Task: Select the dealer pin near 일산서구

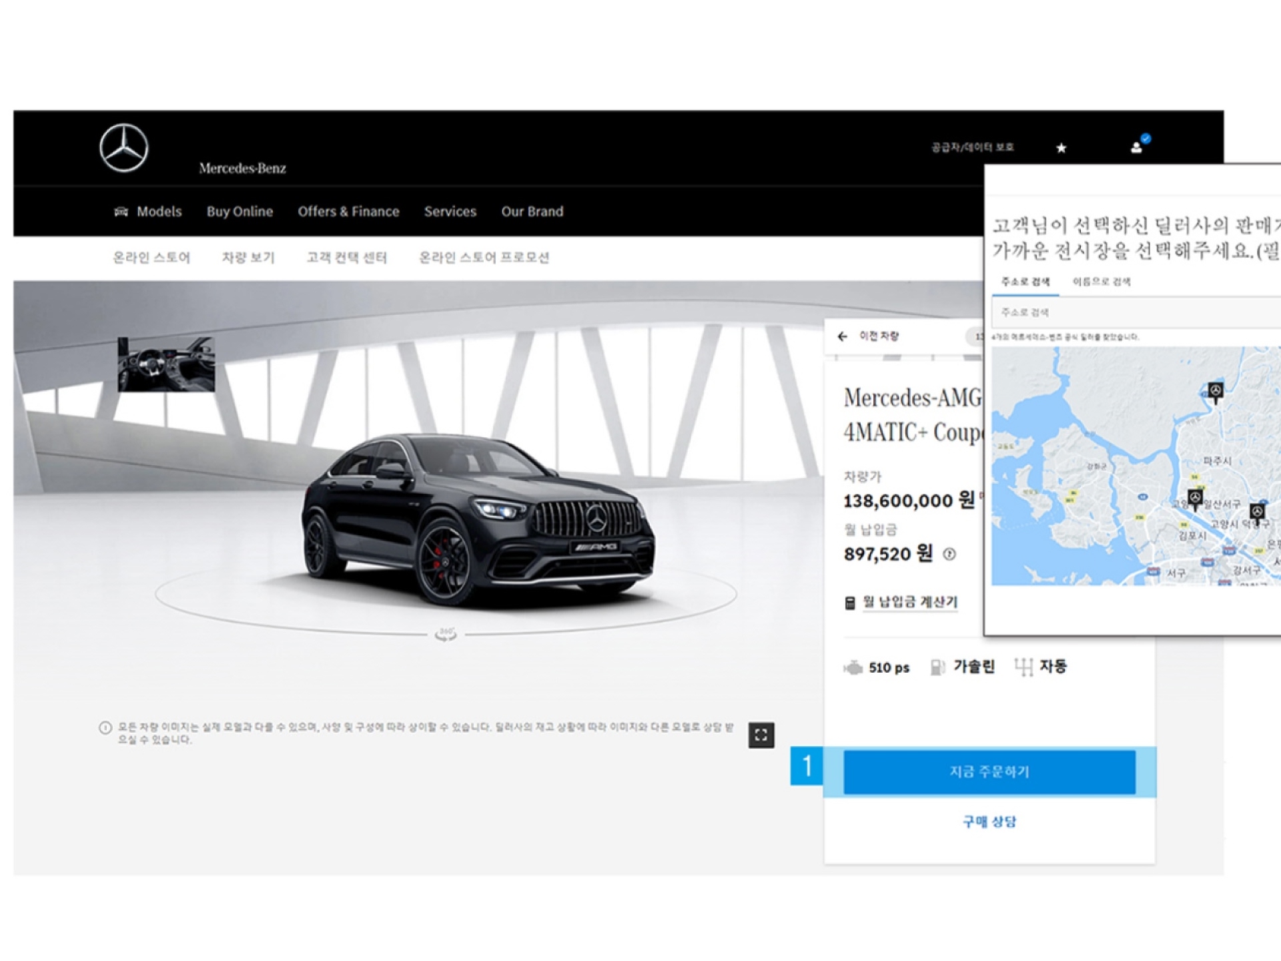Action: (1195, 498)
